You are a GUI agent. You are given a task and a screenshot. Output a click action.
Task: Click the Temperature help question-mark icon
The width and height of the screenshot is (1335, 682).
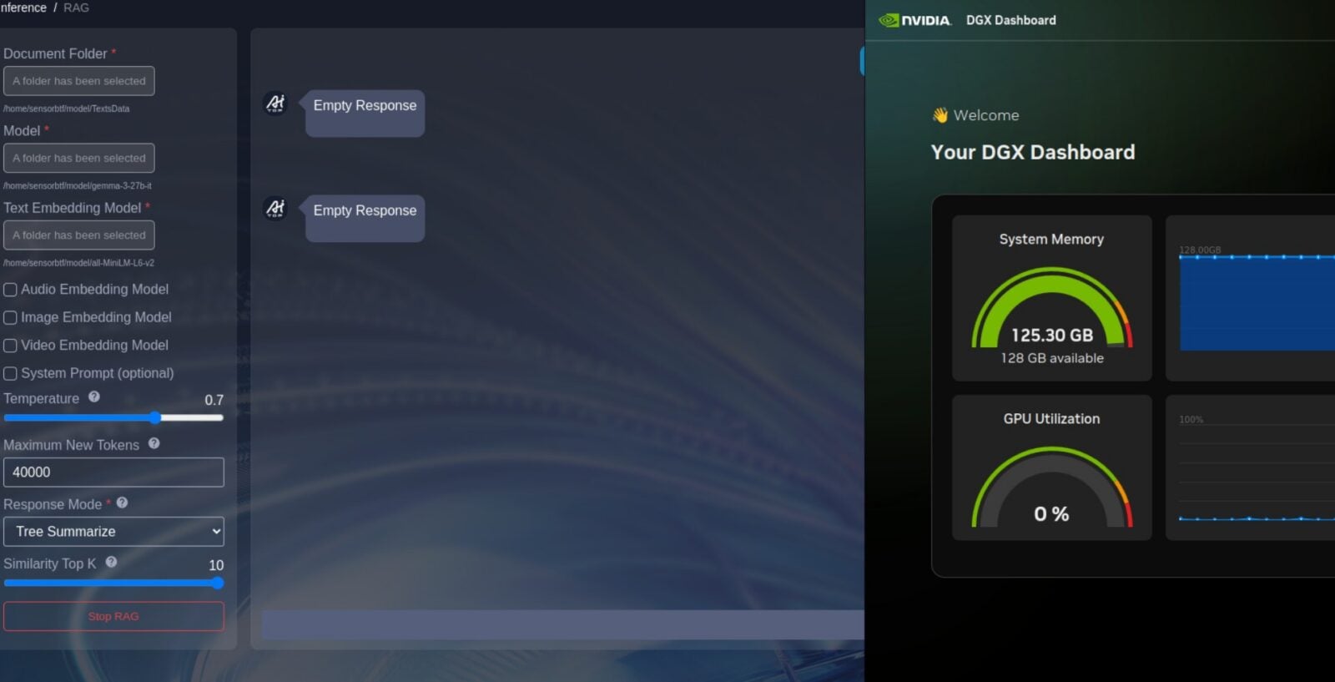pyautogui.click(x=94, y=397)
